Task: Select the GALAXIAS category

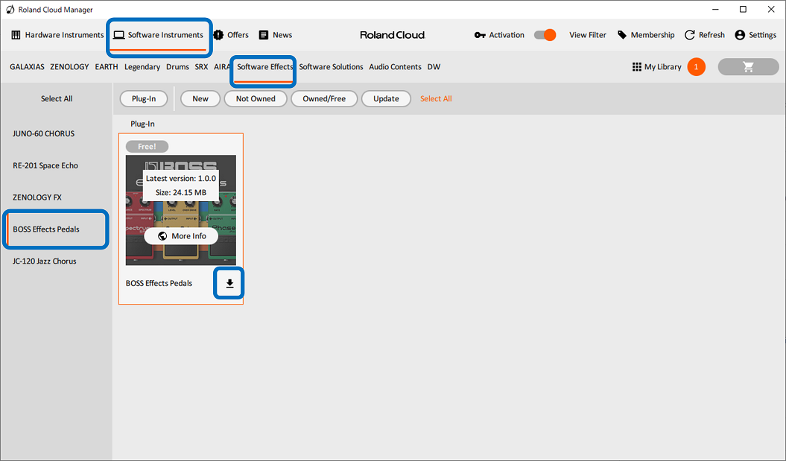Action: 27,66
